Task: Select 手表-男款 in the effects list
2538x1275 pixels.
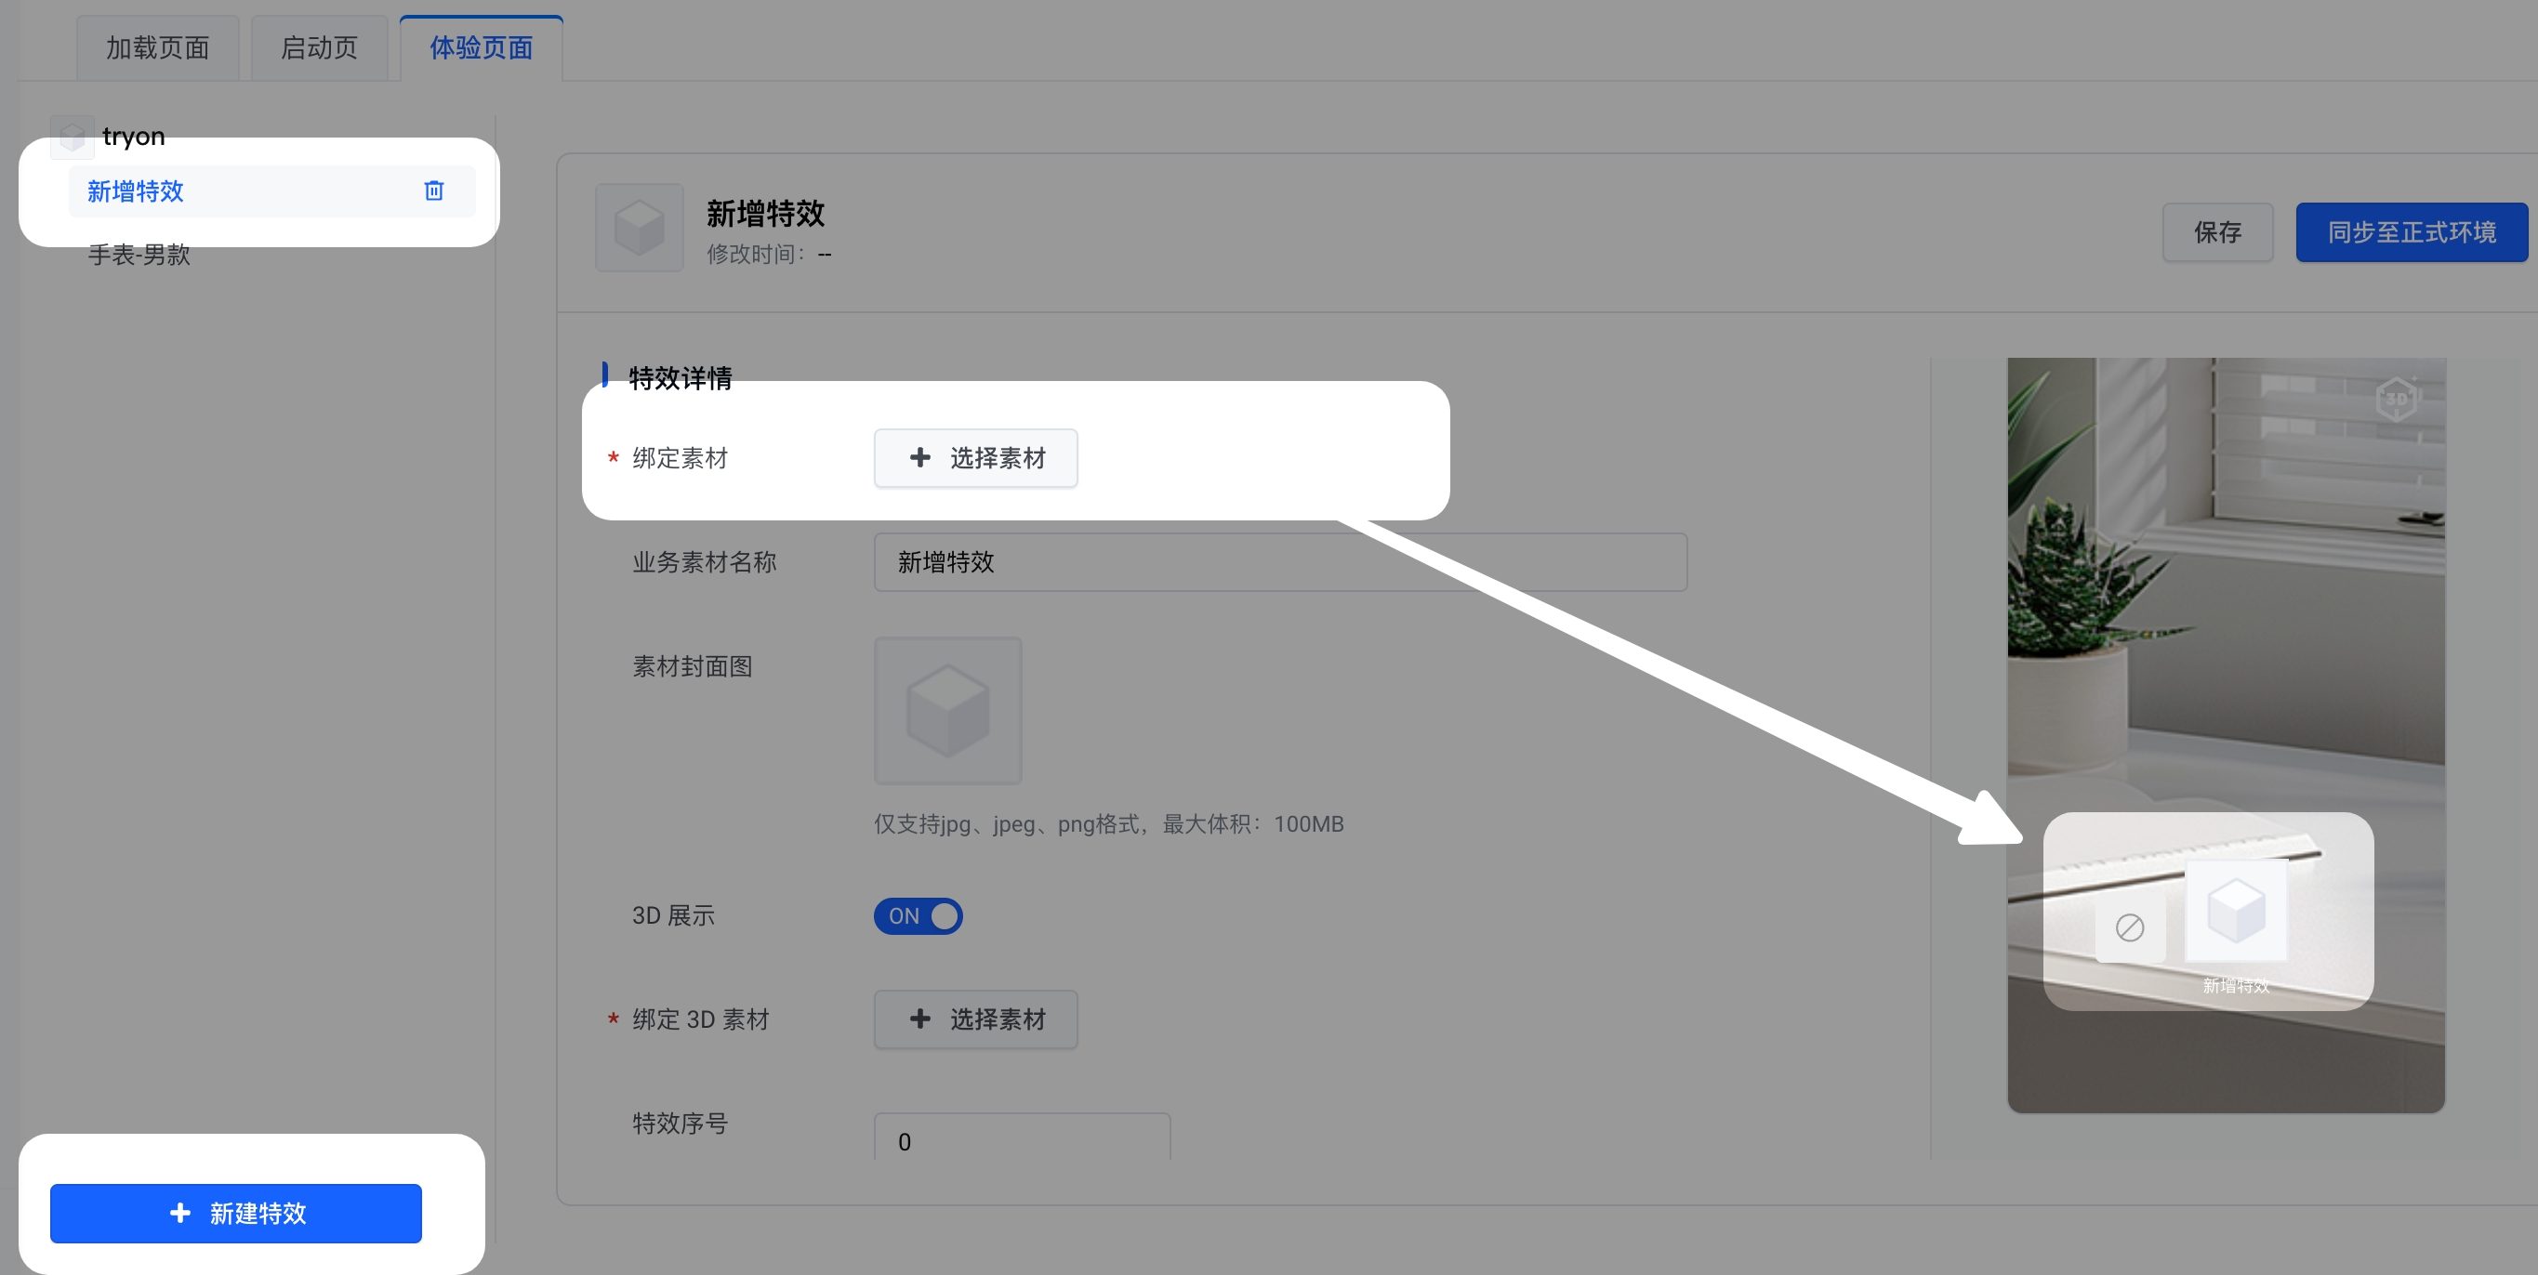Action: pos(139,255)
